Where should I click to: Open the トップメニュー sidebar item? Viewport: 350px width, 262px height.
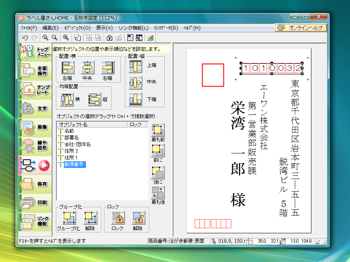[x=35, y=52]
